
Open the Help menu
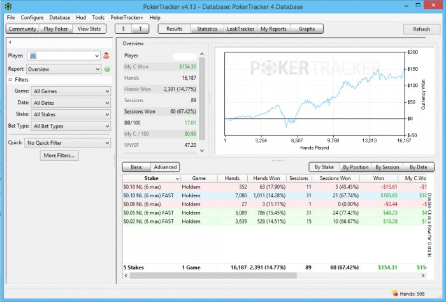tap(155, 17)
